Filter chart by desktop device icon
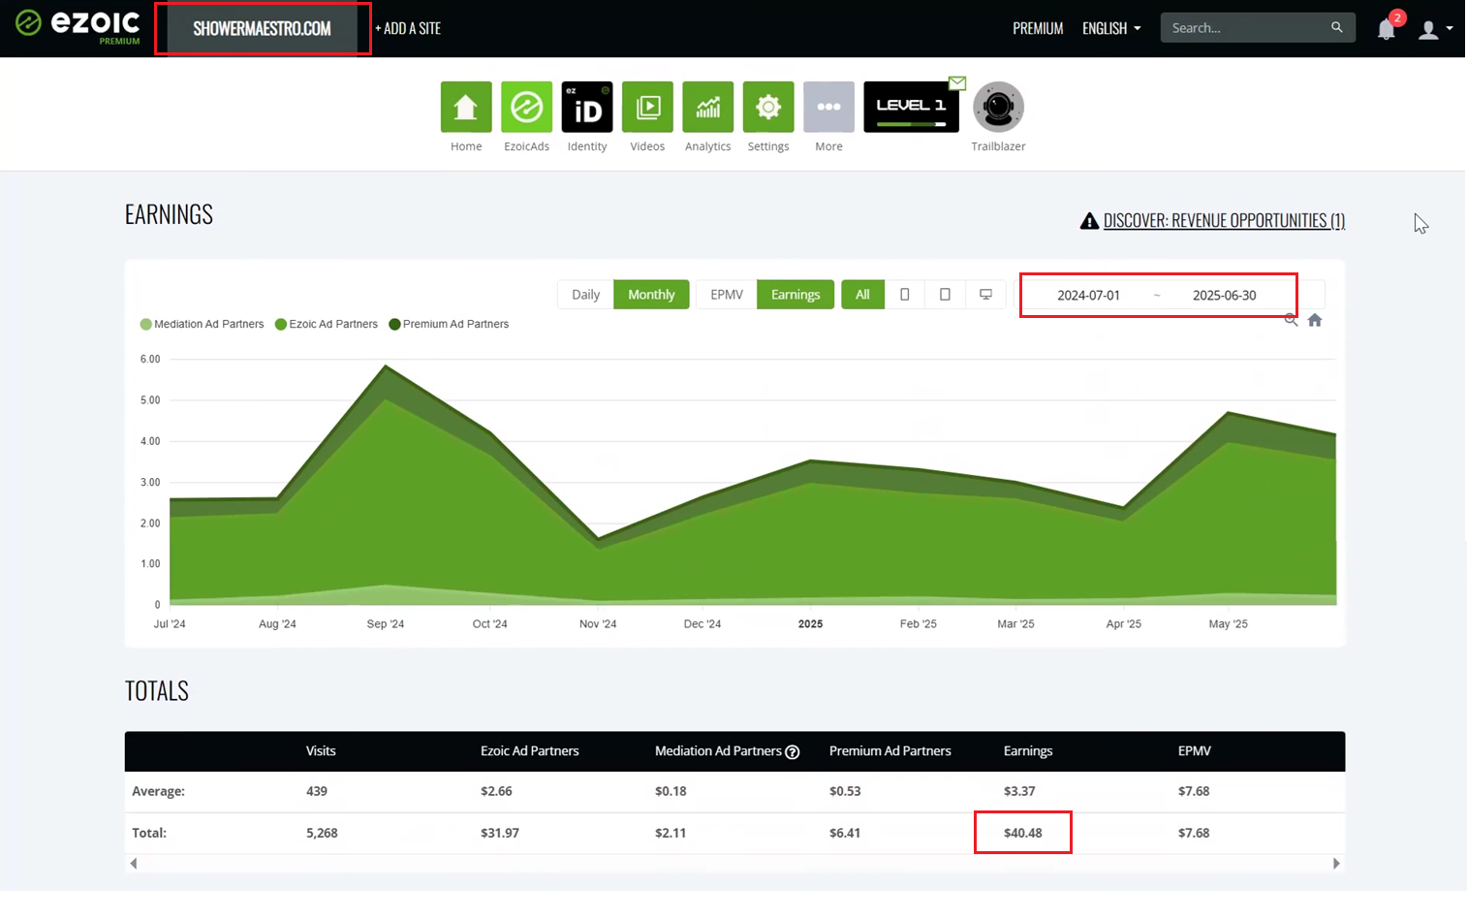 point(985,295)
